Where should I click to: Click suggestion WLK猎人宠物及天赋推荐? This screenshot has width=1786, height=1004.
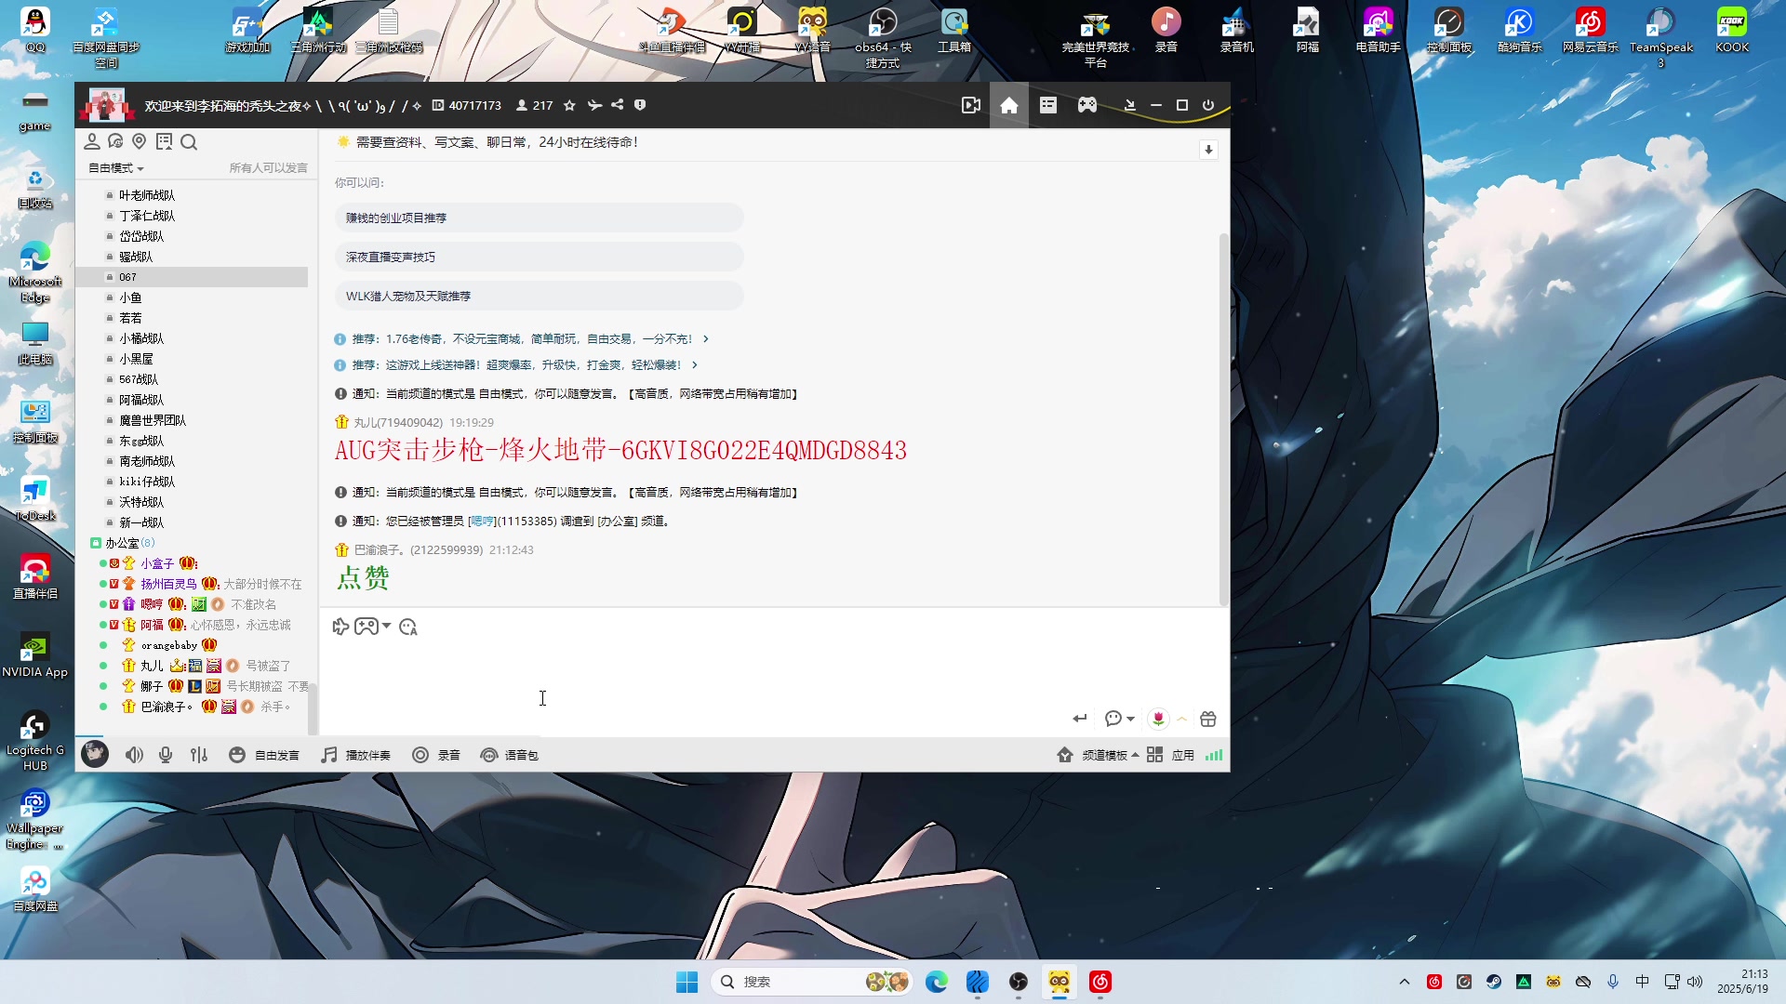(539, 296)
